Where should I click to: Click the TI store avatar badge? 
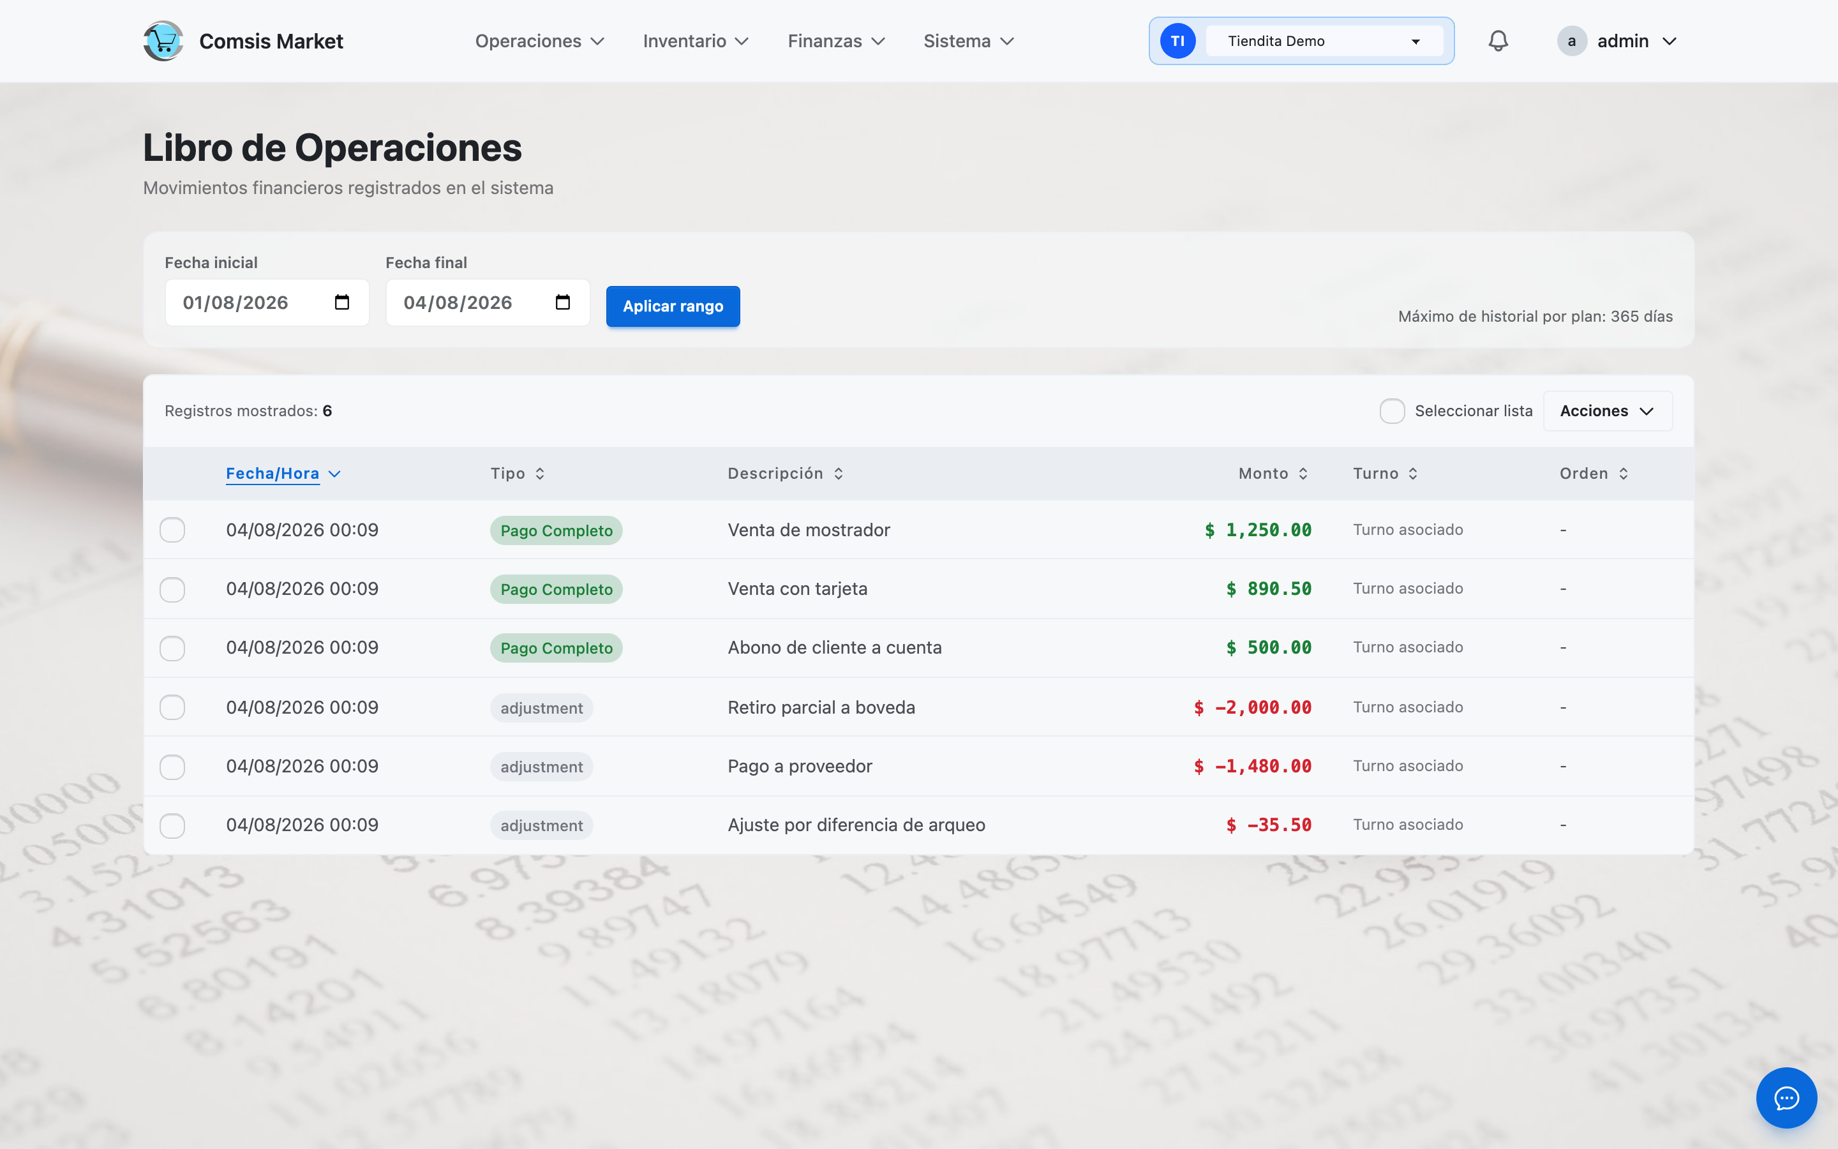(1177, 41)
